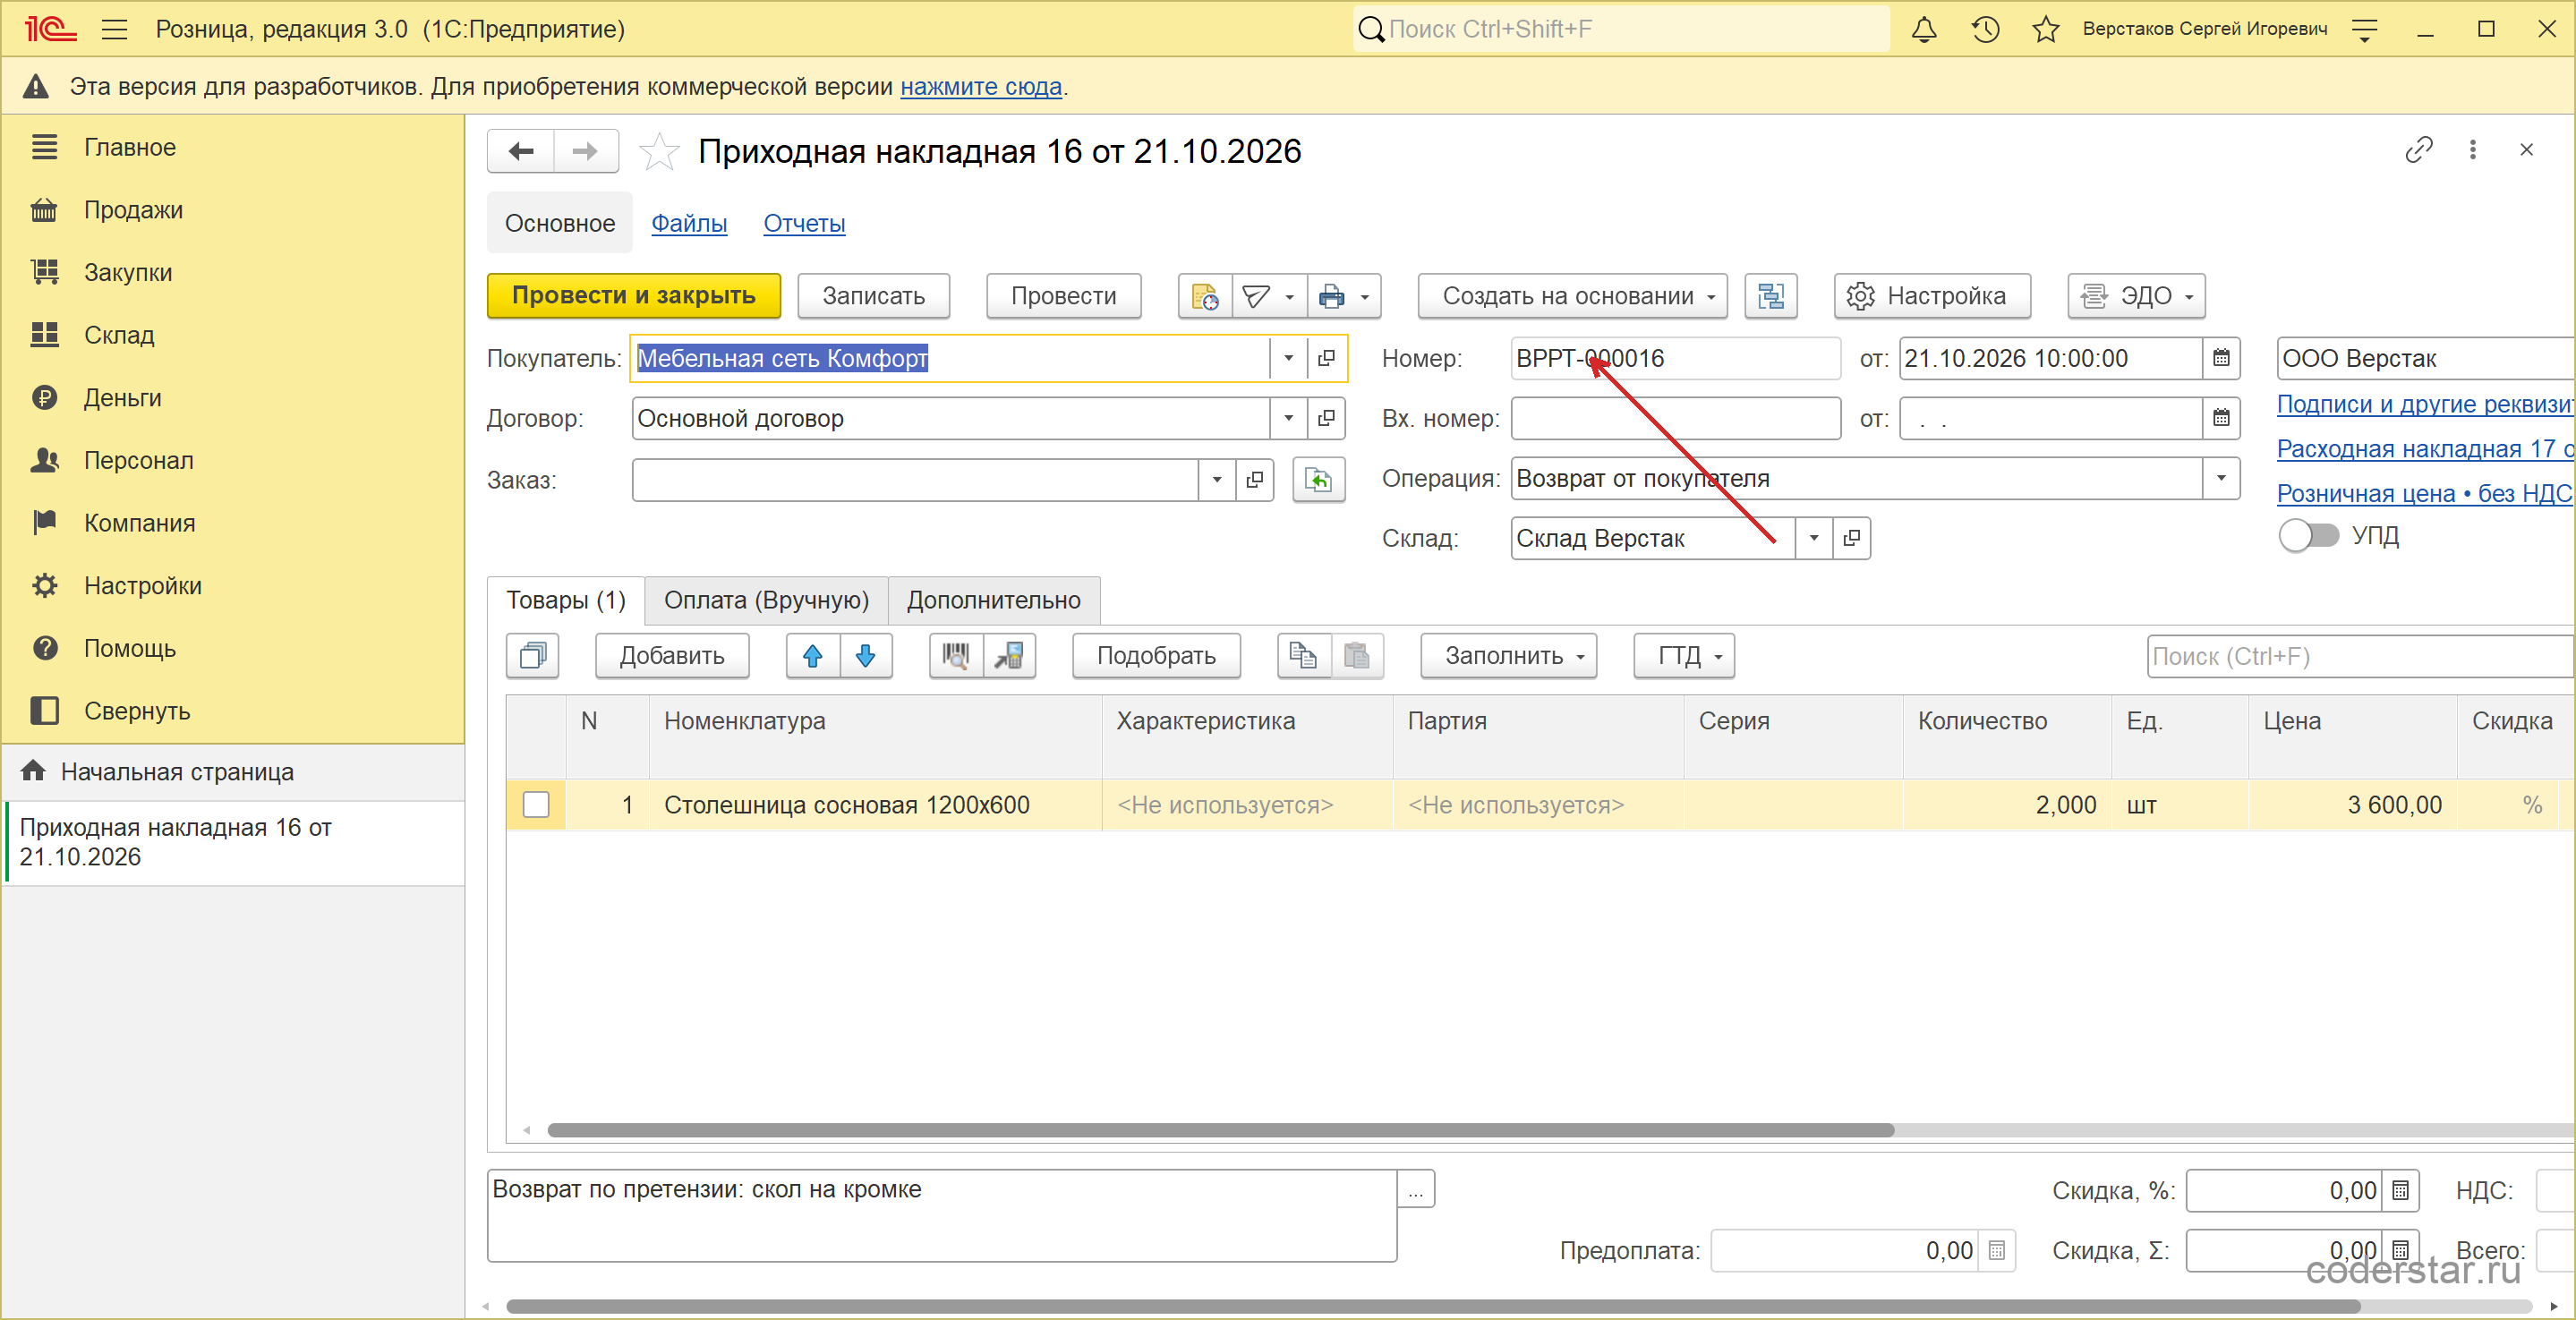Add this document to favorites star
This screenshot has height=1320, width=2576.
(x=659, y=152)
